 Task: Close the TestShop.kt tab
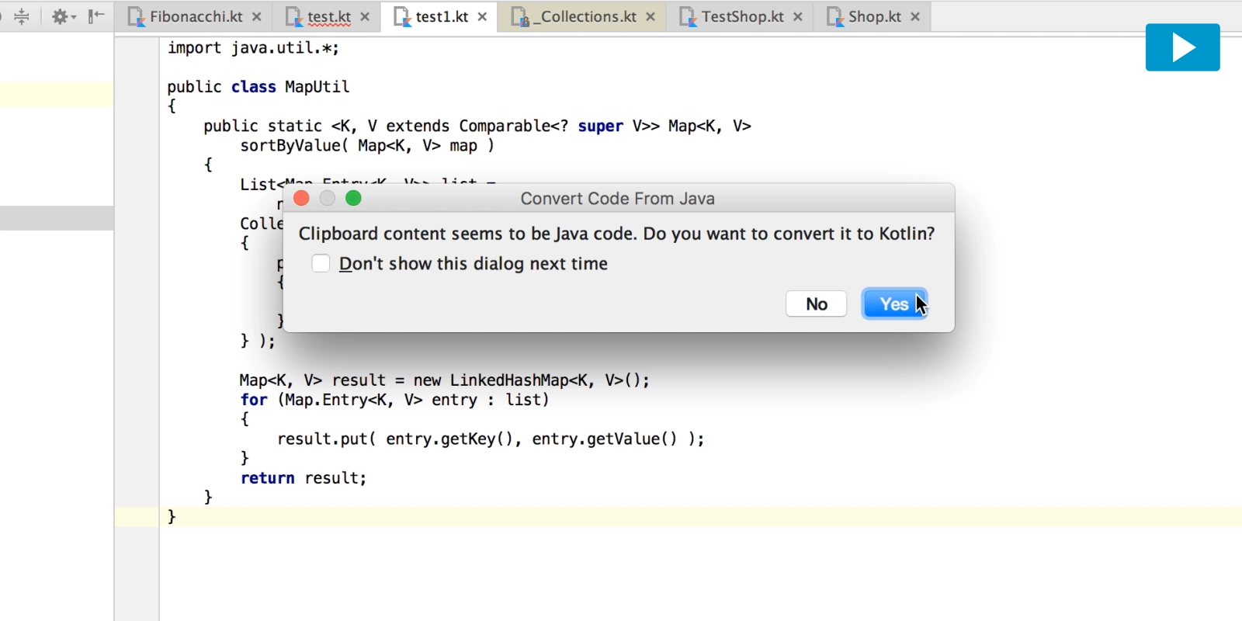tap(798, 16)
